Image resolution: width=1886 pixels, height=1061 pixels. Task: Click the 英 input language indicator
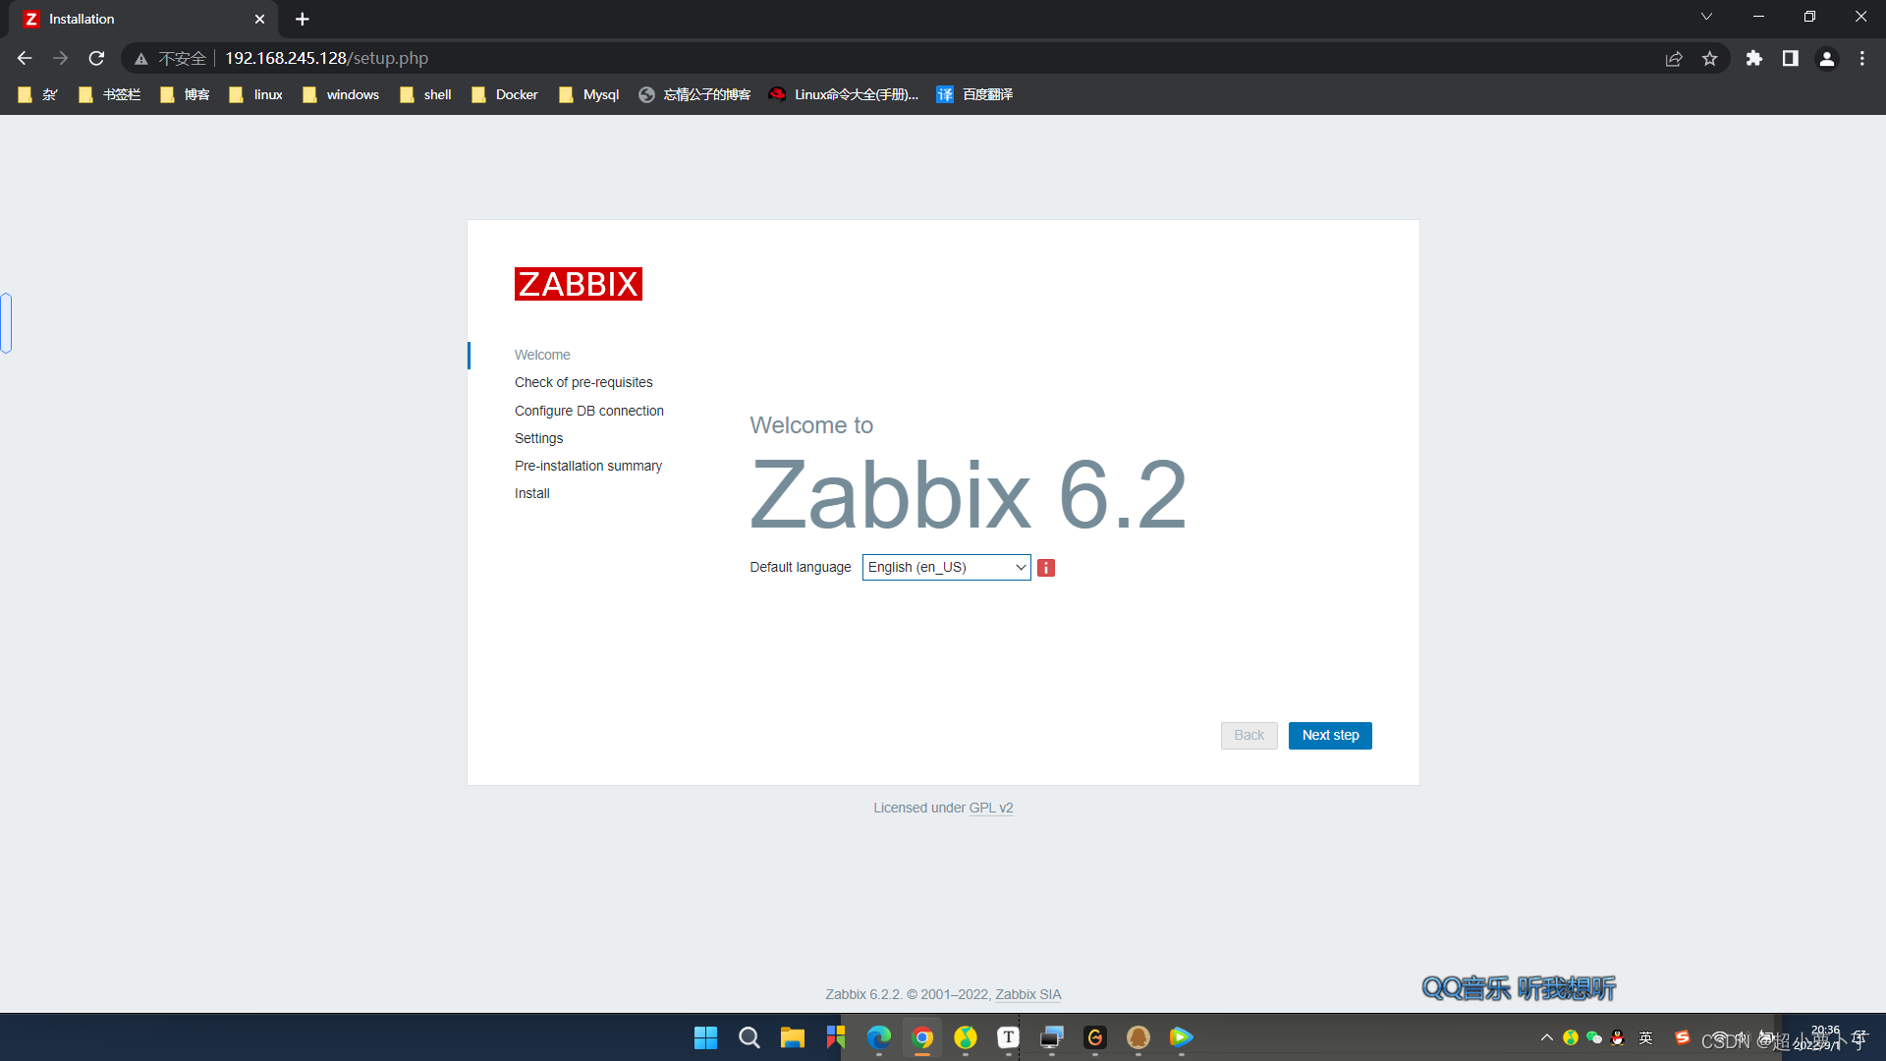1646,1037
